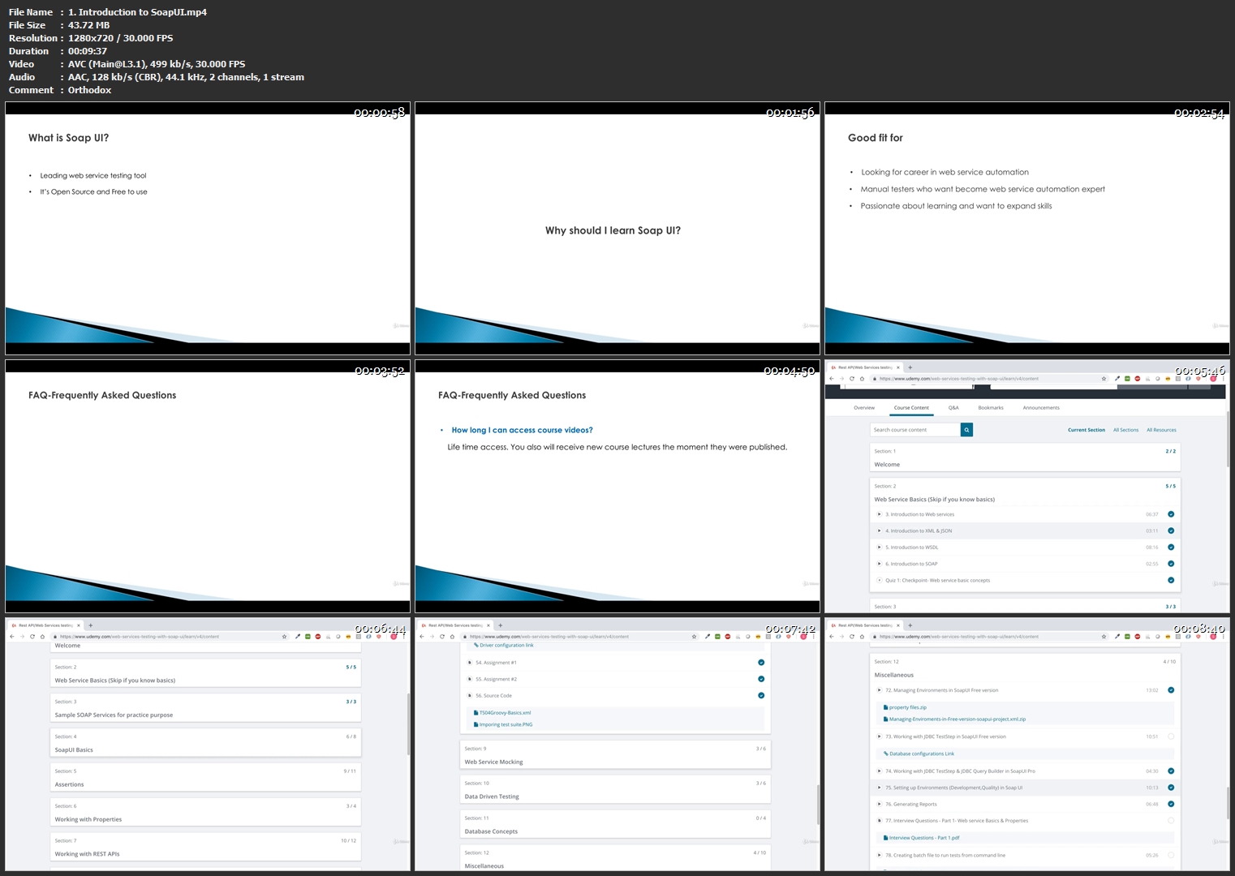Open the Driver configuration link

coord(506,646)
